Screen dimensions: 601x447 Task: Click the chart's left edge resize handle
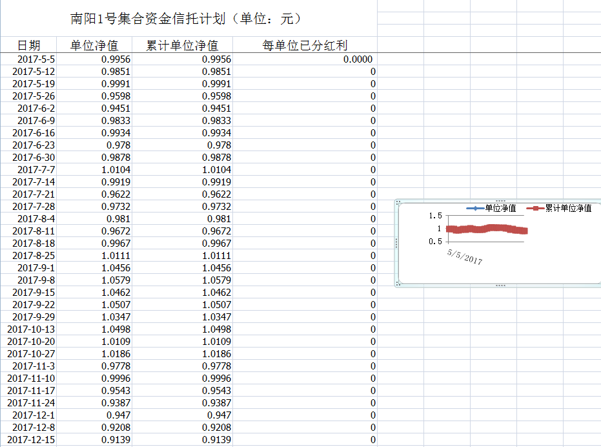click(x=396, y=243)
